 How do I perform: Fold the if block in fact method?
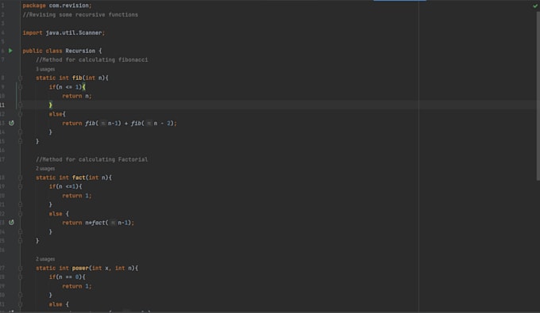click(20, 186)
